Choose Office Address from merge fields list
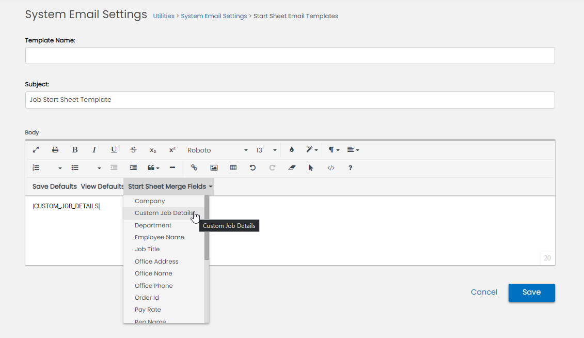This screenshot has width=584, height=338. pos(156,262)
